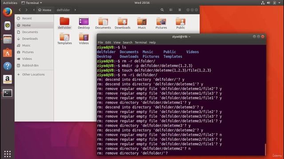Open Firefox from the dock
This screenshot has width=284, height=159.
pos(8,12)
